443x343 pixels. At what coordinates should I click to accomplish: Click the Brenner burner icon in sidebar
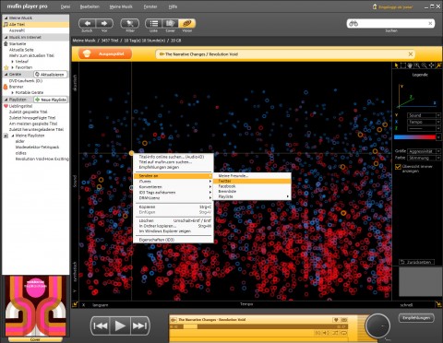[x=6, y=87]
